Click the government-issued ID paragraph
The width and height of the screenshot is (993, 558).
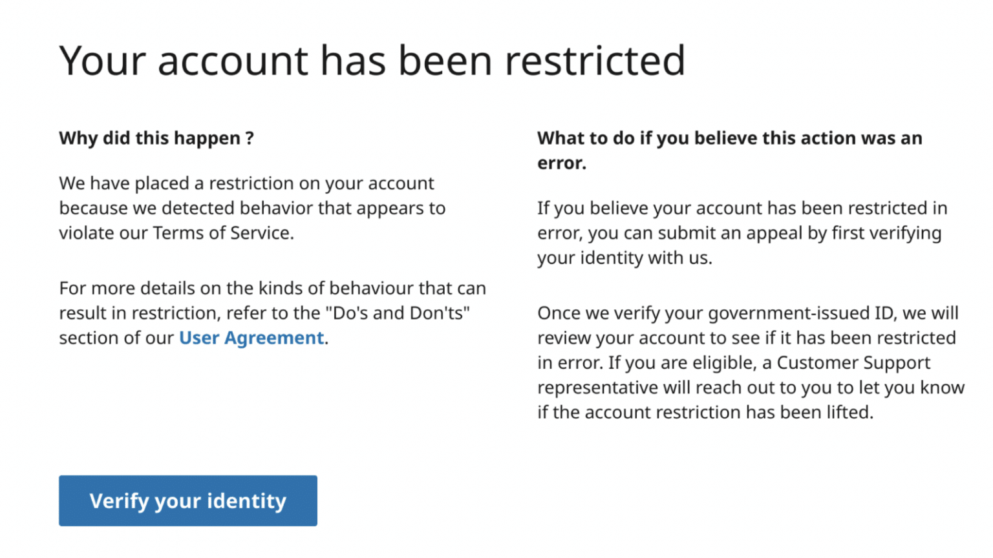750,362
